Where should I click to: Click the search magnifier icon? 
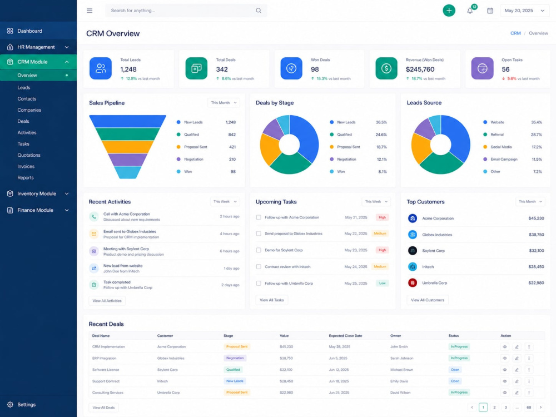[x=259, y=11]
